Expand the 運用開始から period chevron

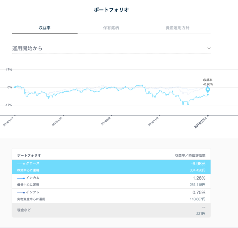[x=209, y=48]
